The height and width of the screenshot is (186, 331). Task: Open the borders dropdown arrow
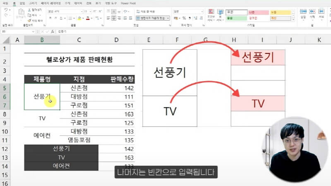tap(74, 18)
